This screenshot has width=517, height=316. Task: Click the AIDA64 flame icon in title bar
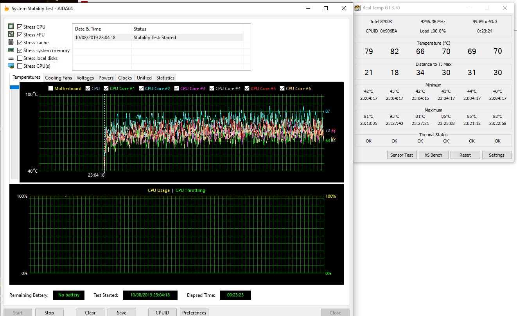point(7,8)
